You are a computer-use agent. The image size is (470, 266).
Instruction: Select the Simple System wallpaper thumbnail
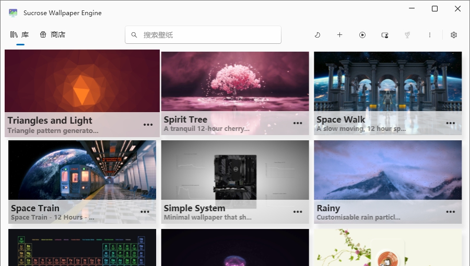(235, 170)
